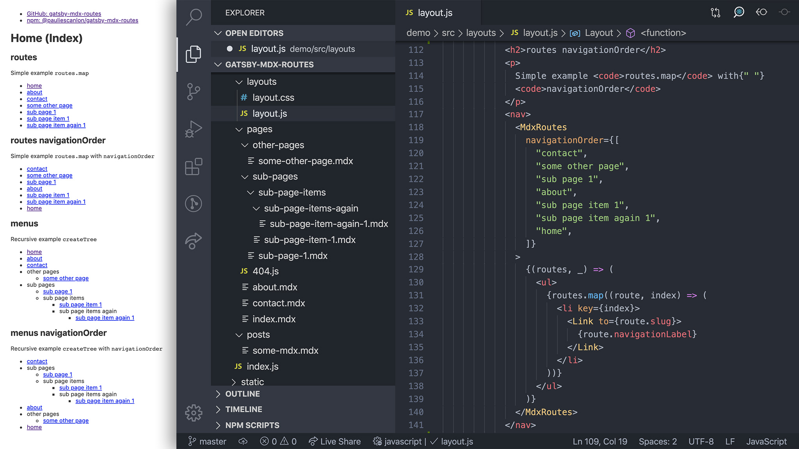This screenshot has height=449, width=799.
Task: Collapse the OPEN EDITORS section
Action: tap(303, 33)
